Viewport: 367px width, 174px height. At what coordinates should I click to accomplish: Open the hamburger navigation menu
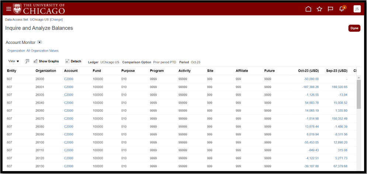pyautogui.click(x=8, y=9)
